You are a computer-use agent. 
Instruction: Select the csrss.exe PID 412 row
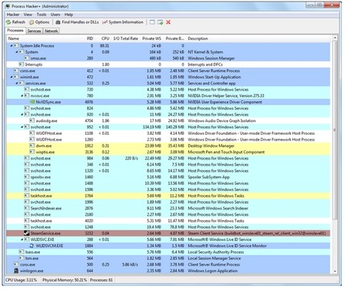(168, 71)
